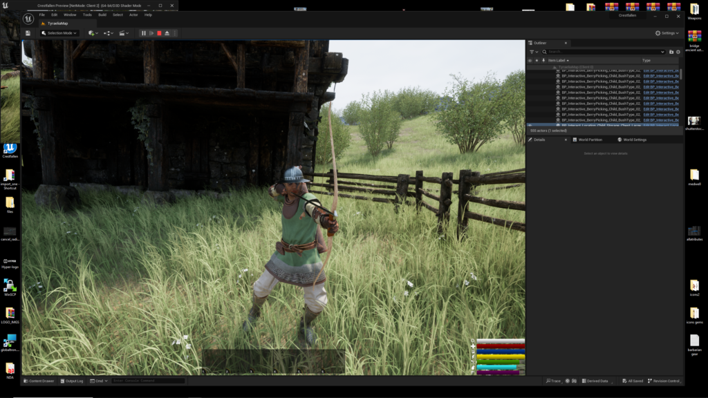This screenshot has width=708, height=398.
Task: Open play options three-dot menu
Action: click(x=175, y=33)
